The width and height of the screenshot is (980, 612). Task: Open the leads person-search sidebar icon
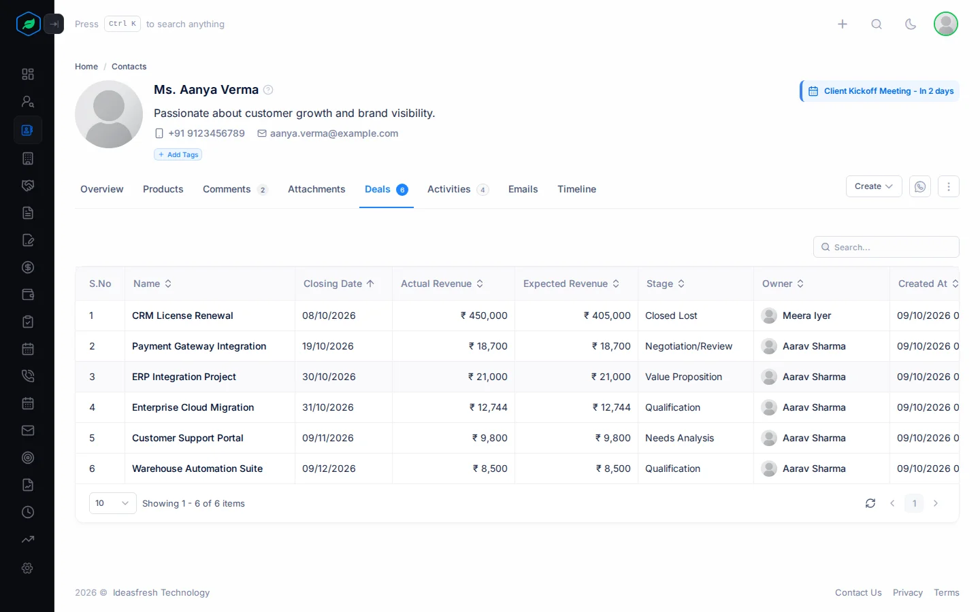pos(28,101)
